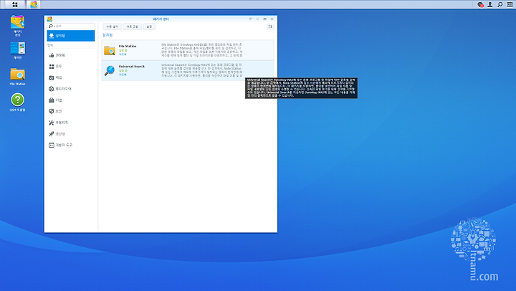Click File Station running status text

click(x=123, y=50)
